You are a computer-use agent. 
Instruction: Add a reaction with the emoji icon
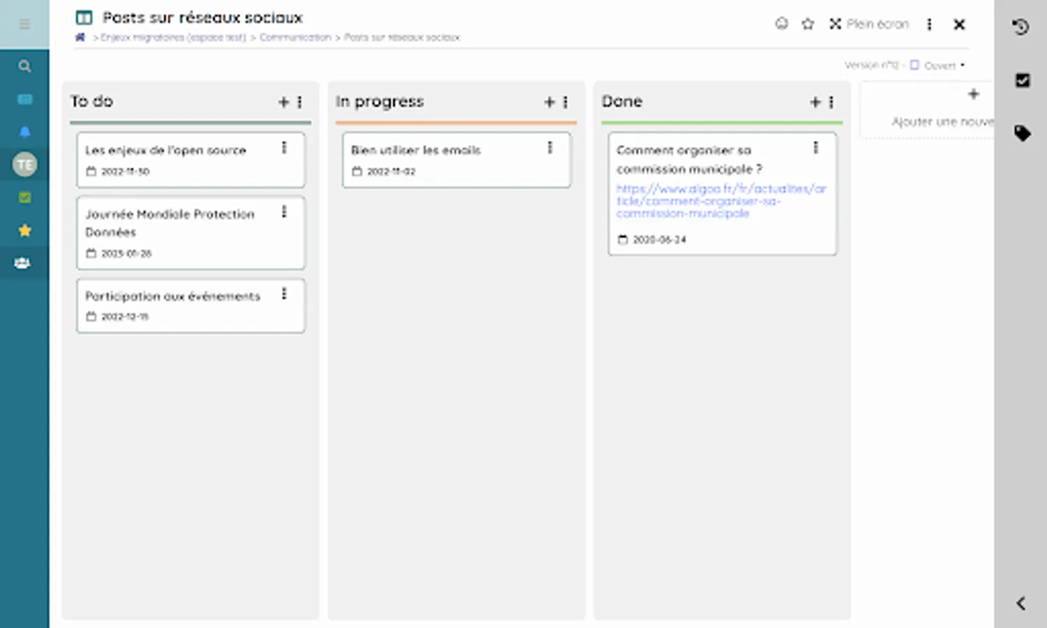781,24
